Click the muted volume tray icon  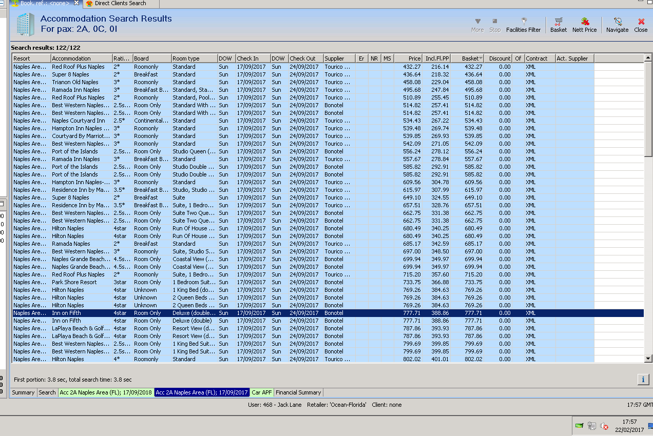tap(604, 426)
